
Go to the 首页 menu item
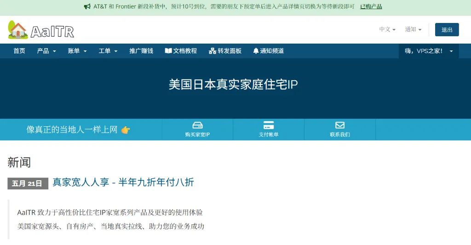[x=19, y=51]
